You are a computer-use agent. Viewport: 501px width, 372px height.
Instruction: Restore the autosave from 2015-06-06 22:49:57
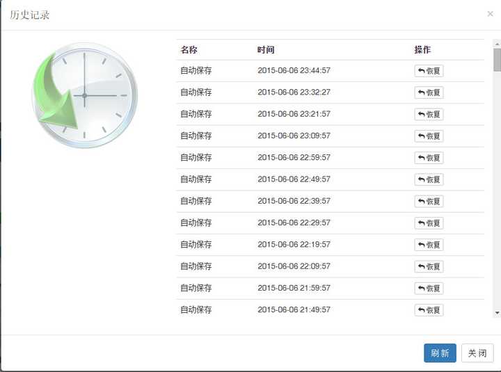pyautogui.click(x=429, y=179)
